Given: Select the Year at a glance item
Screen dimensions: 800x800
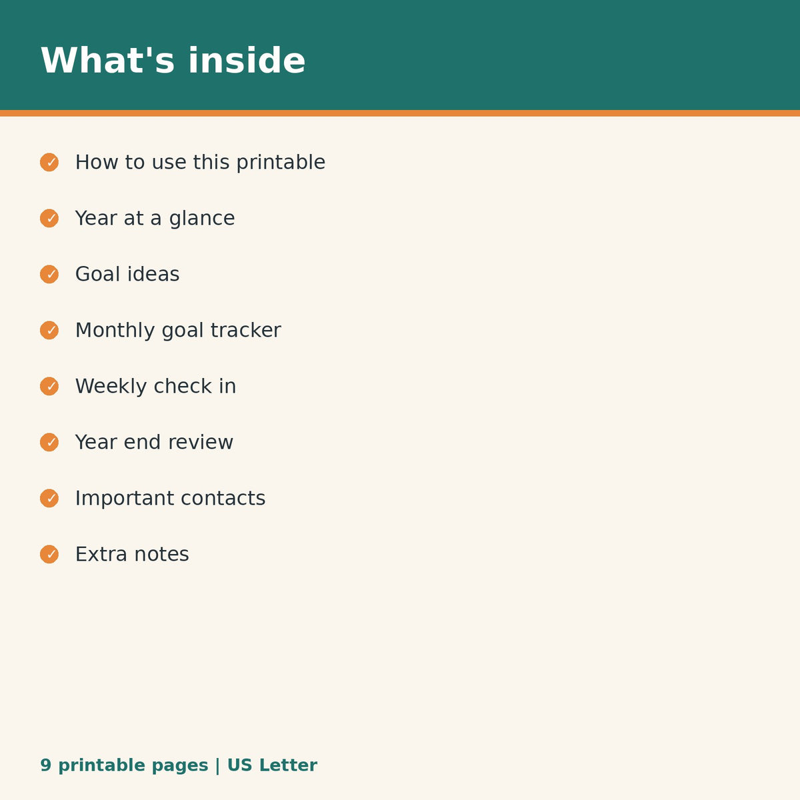Looking at the screenshot, I should [x=155, y=219].
